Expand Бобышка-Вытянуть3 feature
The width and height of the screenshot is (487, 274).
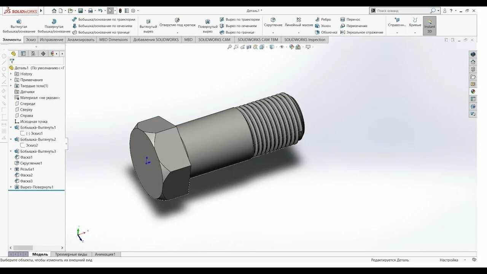(11, 151)
